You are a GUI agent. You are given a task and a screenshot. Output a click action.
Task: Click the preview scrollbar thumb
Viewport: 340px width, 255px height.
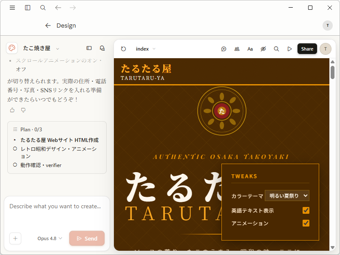click(x=332, y=72)
